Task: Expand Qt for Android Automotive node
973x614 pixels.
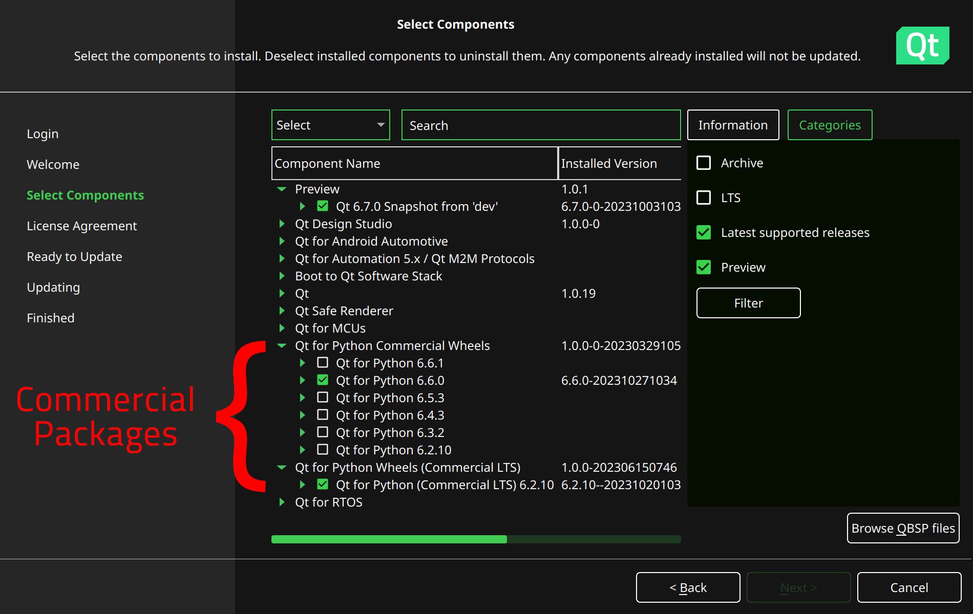Action: pos(282,242)
